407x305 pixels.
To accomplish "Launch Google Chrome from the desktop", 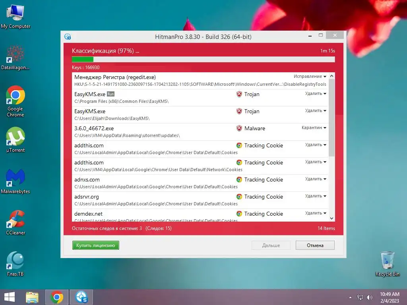I will click(16, 101).
